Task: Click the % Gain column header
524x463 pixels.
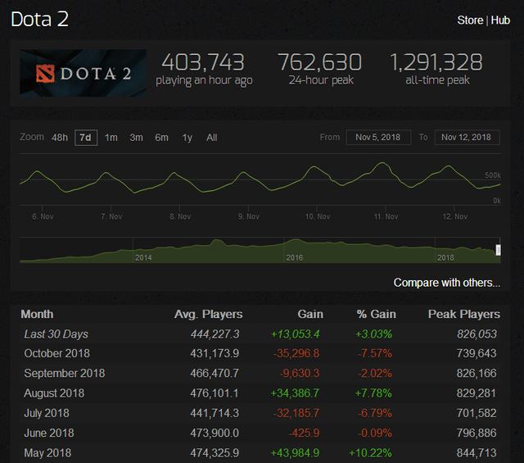Action: [x=377, y=314]
